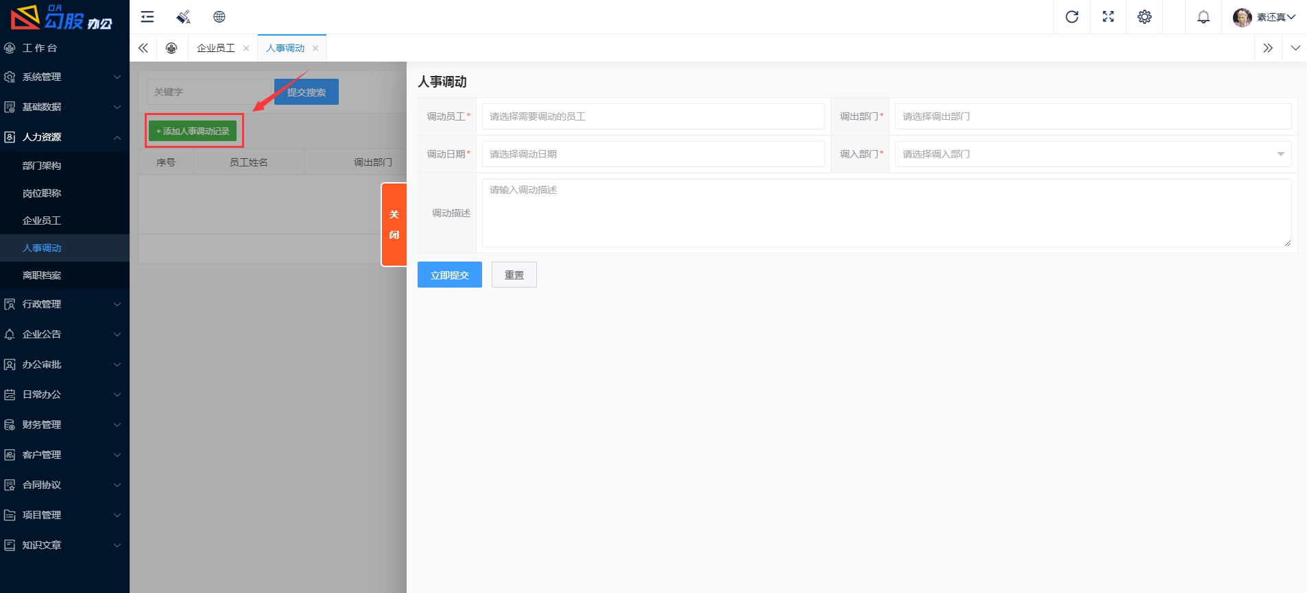This screenshot has height=593, width=1307.
Task: Close the 人事调动 tab
Action: pos(315,48)
